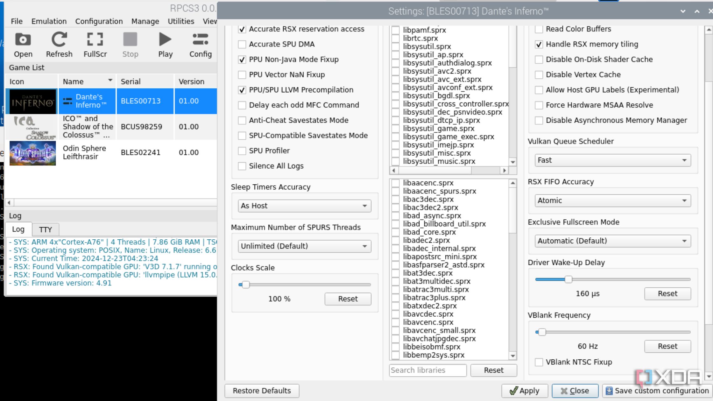Click the VBlank Frequency slider handle
Image resolution: width=713 pixels, height=401 pixels.
542,332
